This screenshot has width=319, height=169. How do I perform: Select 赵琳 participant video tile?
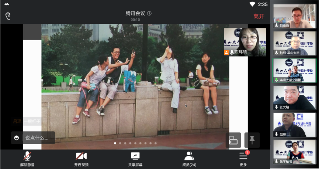click(294, 125)
